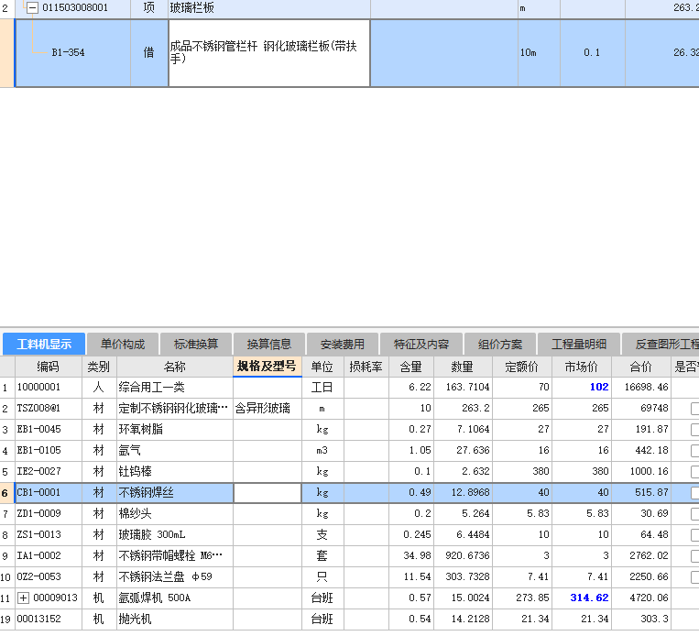Open the 标准换算 tab
The width and height of the screenshot is (699, 636).
click(x=196, y=344)
